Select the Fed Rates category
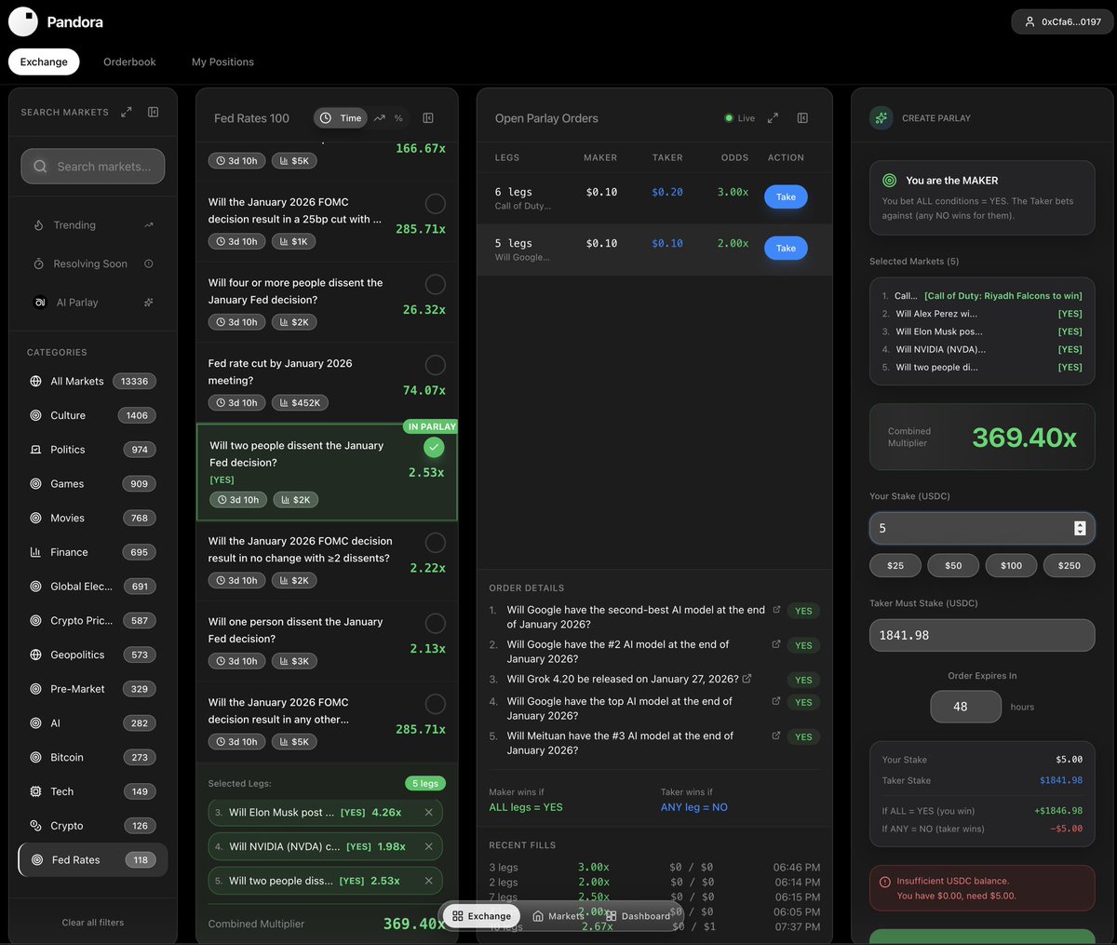This screenshot has height=945, width=1117. [93, 860]
